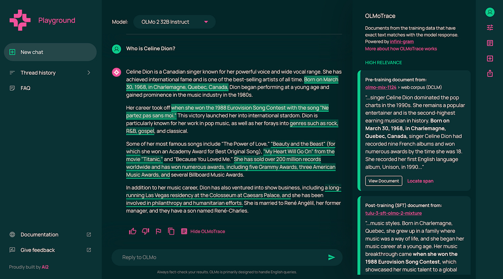
Task: Open model settings via the sliders icon
Action: click(x=490, y=27)
